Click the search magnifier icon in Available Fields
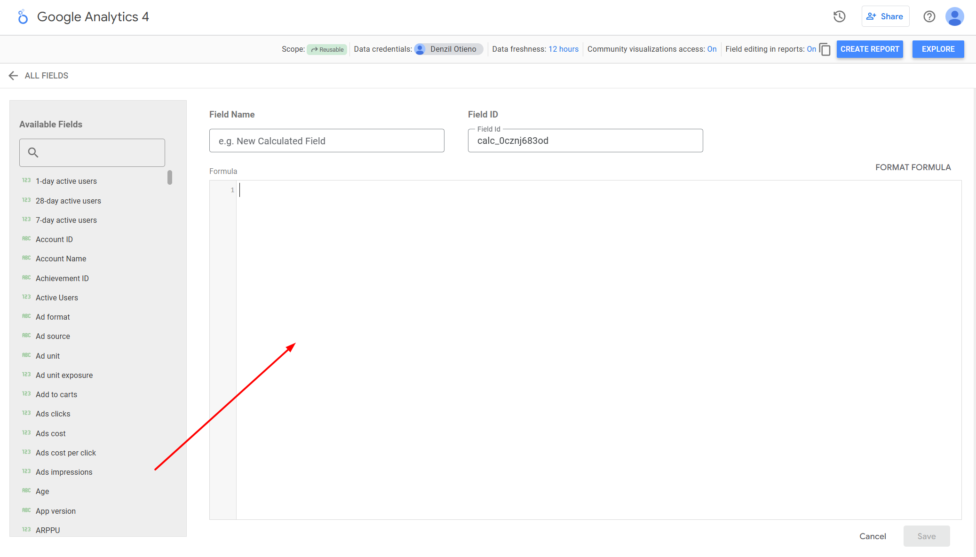976x557 pixels. pyautogui.click(x=33, y=152)
